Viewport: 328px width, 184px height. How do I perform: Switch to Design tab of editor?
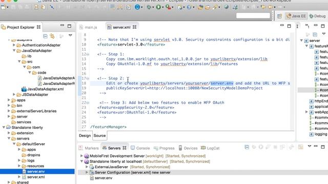coord(85,135)
